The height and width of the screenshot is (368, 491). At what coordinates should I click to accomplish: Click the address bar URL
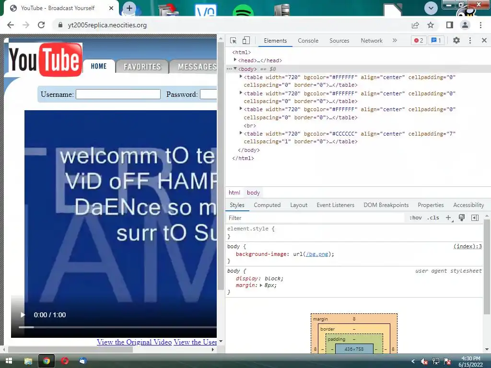[x=107, y=25]
